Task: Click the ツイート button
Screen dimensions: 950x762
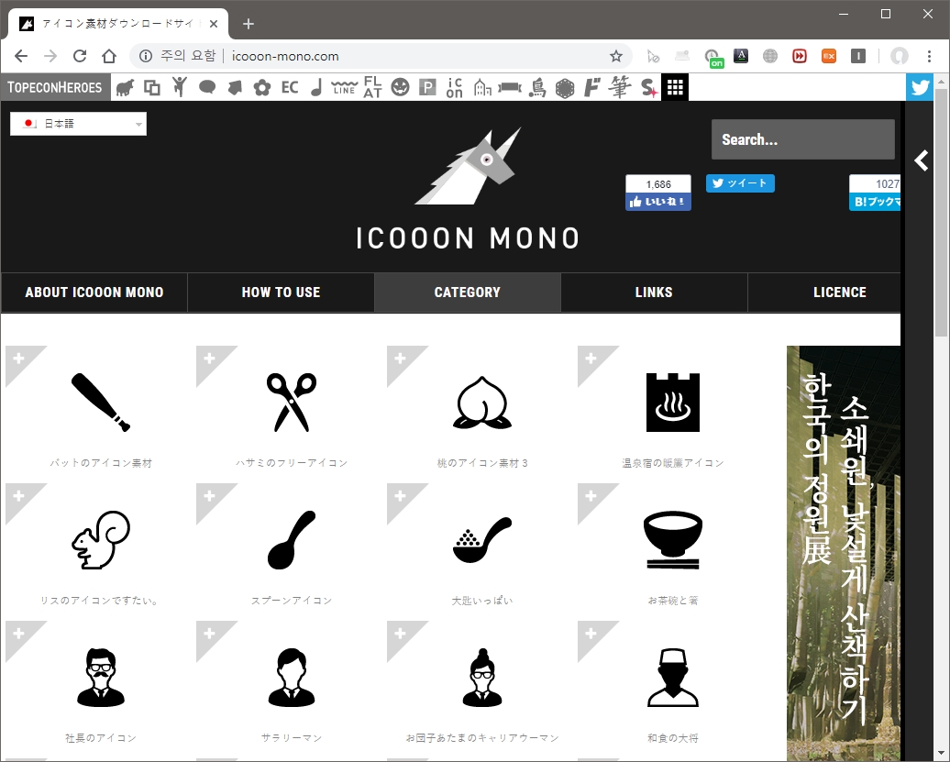Action: coord(740,182)
